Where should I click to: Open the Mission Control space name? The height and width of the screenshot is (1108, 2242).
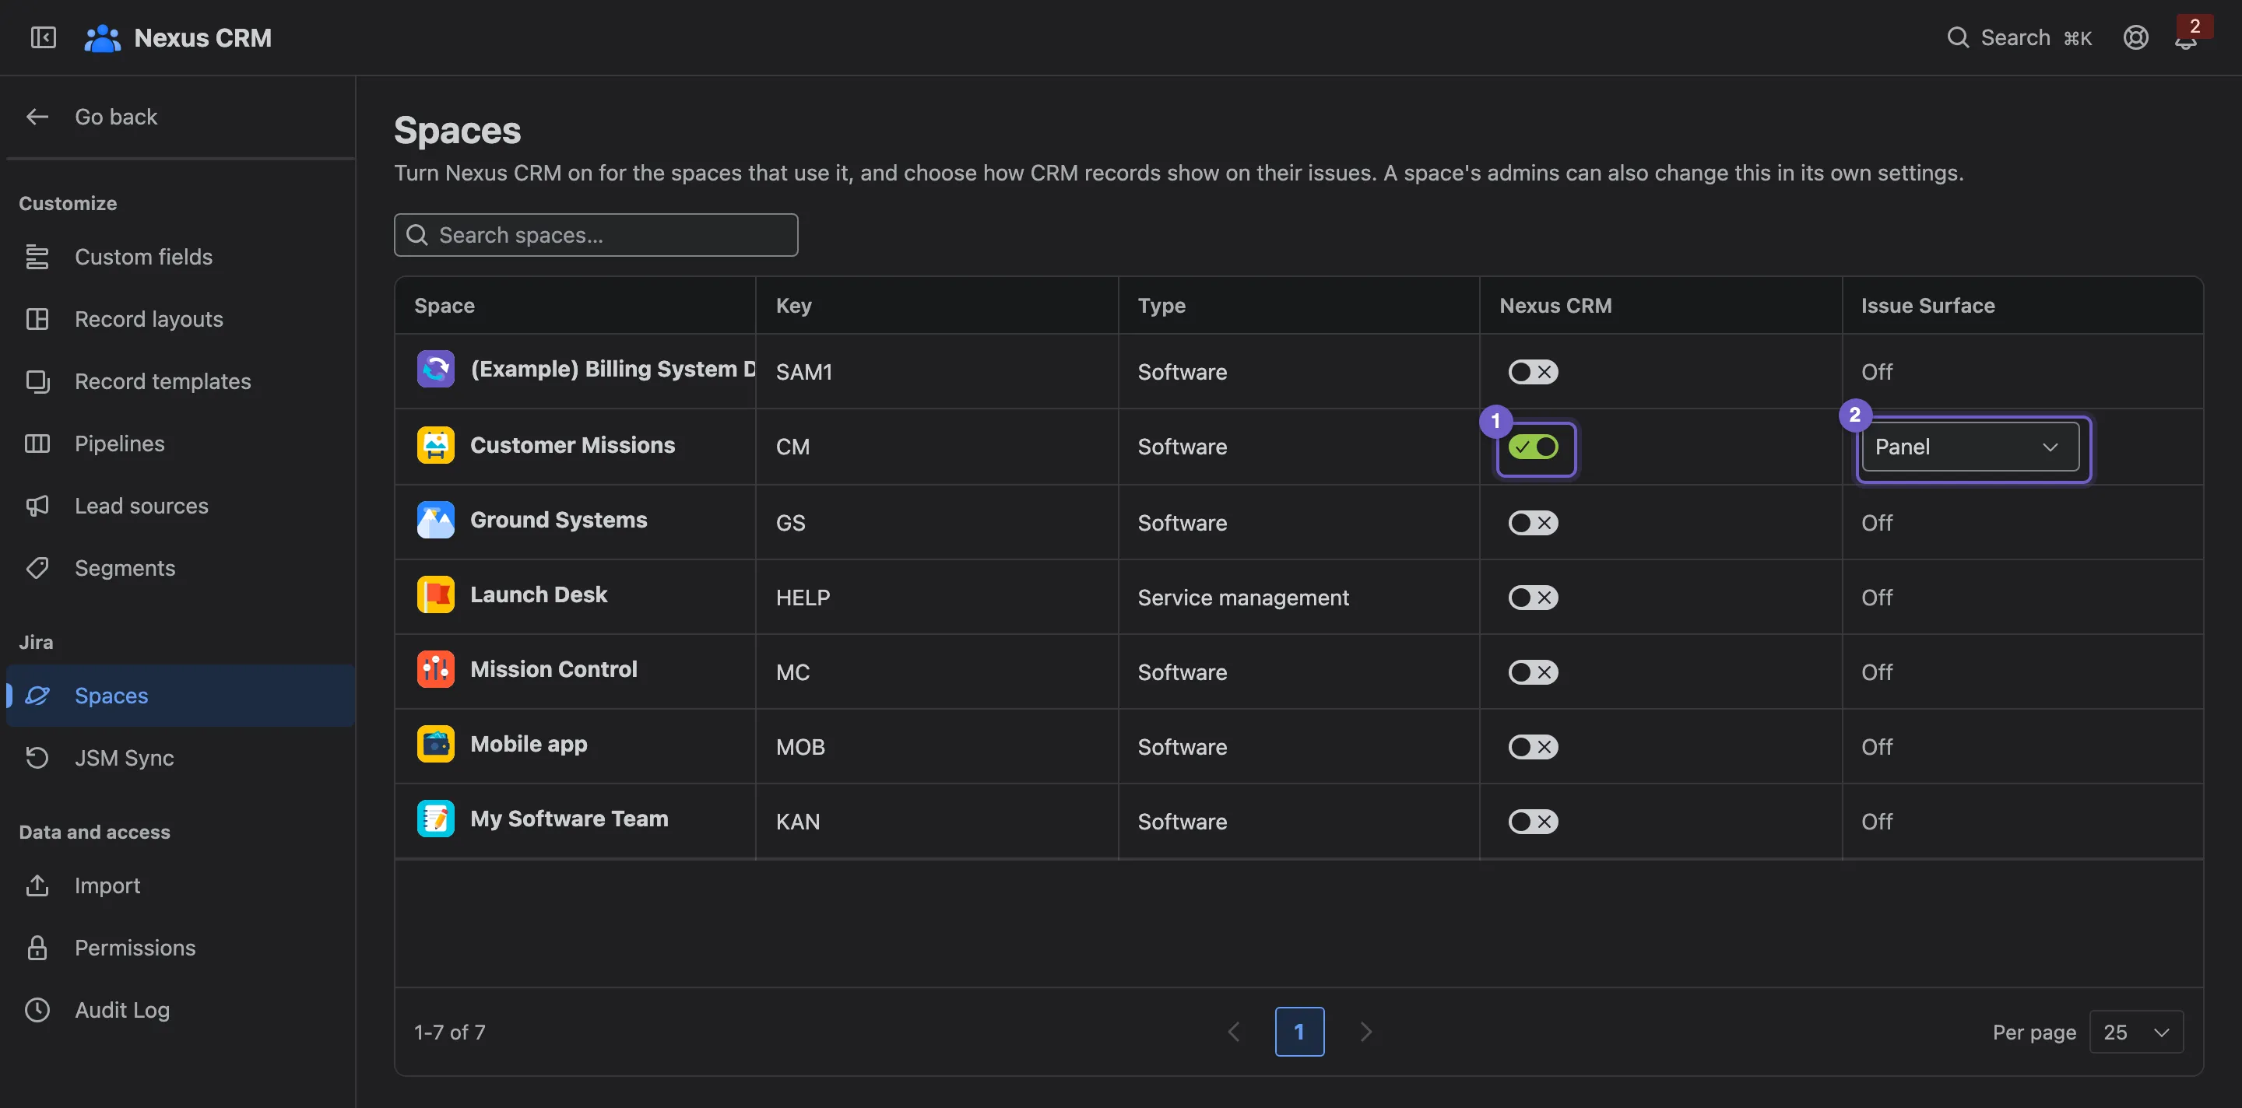[553, 670]
